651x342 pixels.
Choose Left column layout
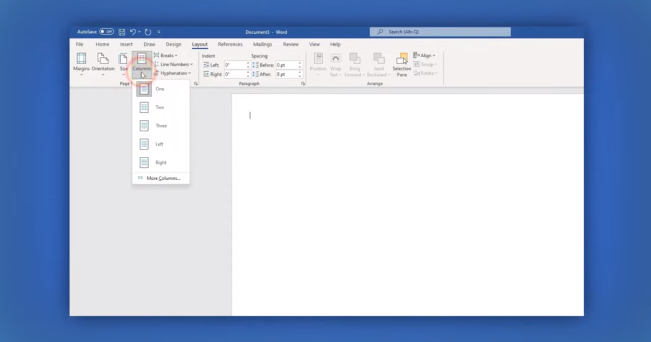161,144
